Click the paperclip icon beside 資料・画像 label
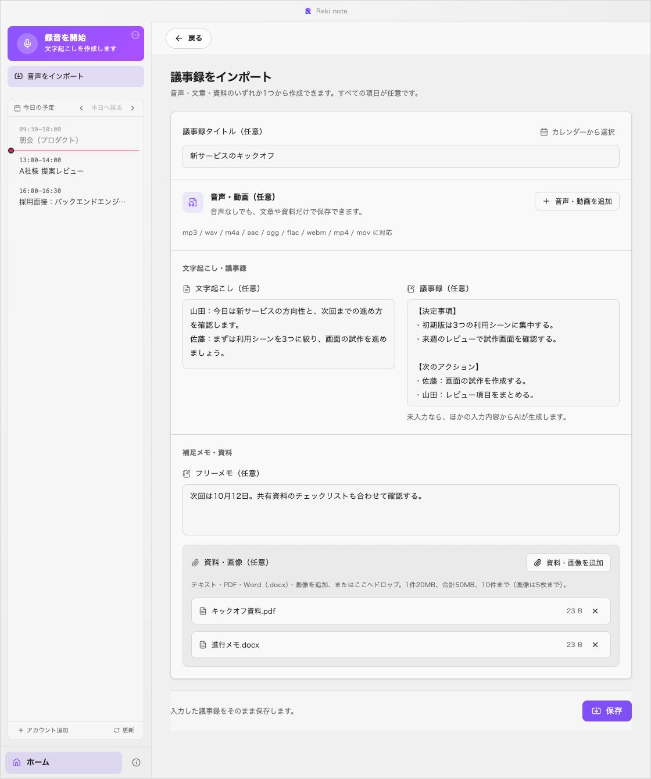Screen dimensions: 651x779 click(x=195, y=563)
